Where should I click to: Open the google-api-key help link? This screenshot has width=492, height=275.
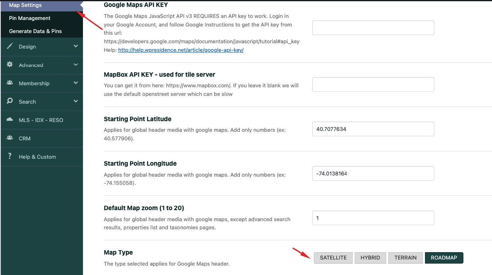click(x=181, y=50)
